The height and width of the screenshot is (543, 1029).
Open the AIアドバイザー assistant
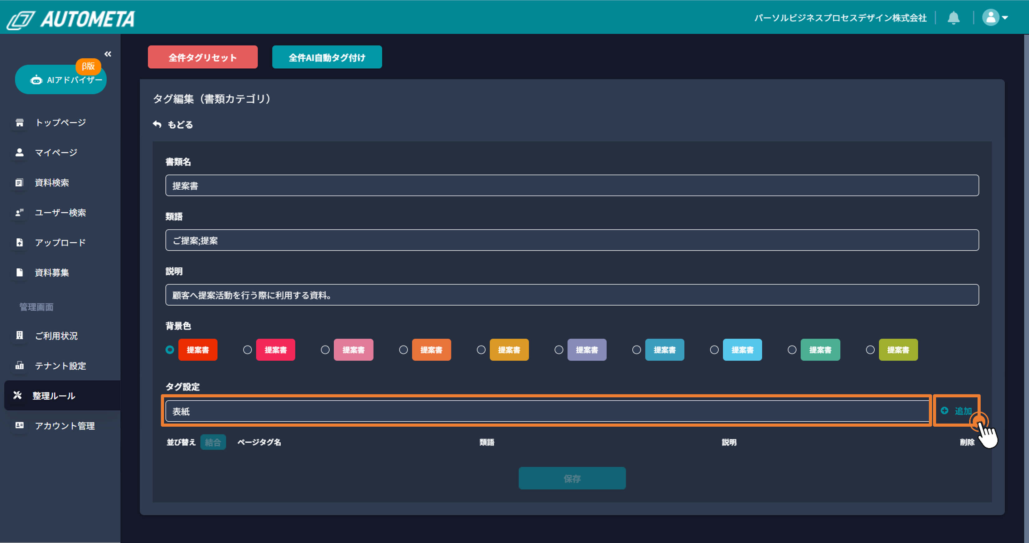point(61,80)
